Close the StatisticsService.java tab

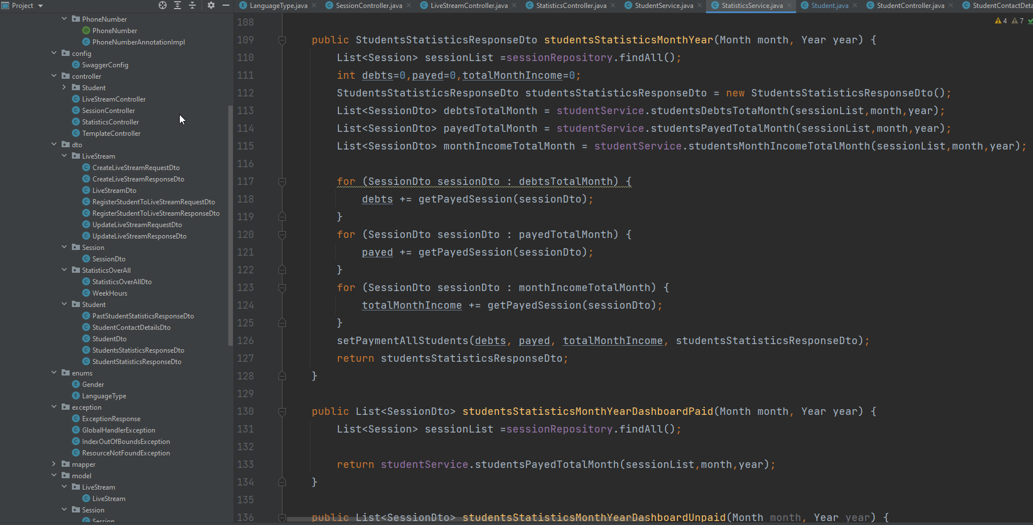click(790, 6)
